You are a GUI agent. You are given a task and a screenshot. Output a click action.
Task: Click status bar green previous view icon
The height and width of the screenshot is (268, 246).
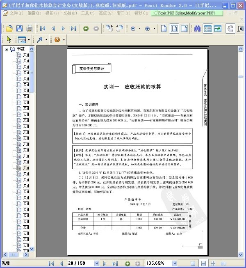[128, 263]
